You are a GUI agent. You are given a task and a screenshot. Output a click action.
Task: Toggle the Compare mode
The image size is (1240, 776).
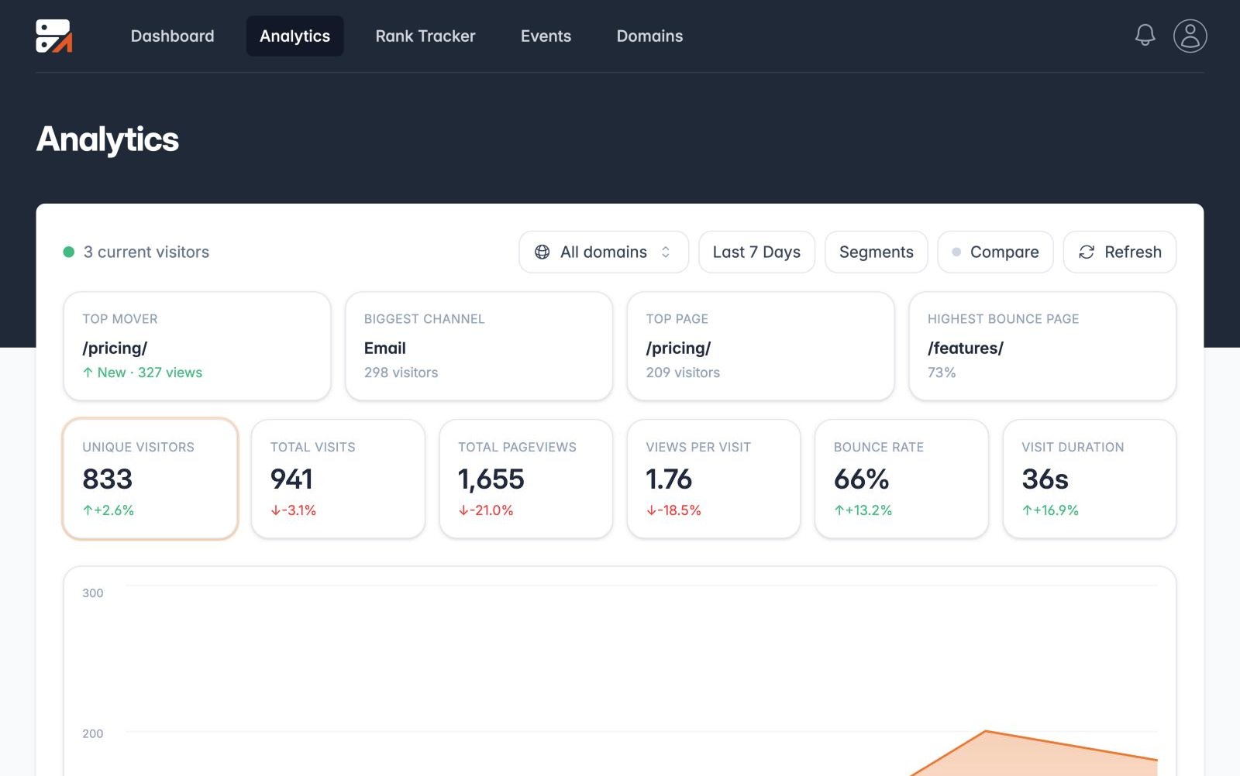pos(995,252)
